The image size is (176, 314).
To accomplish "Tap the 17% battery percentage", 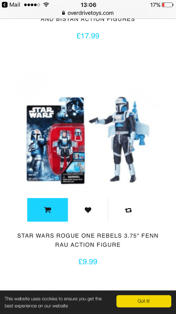I will [155, 5].
